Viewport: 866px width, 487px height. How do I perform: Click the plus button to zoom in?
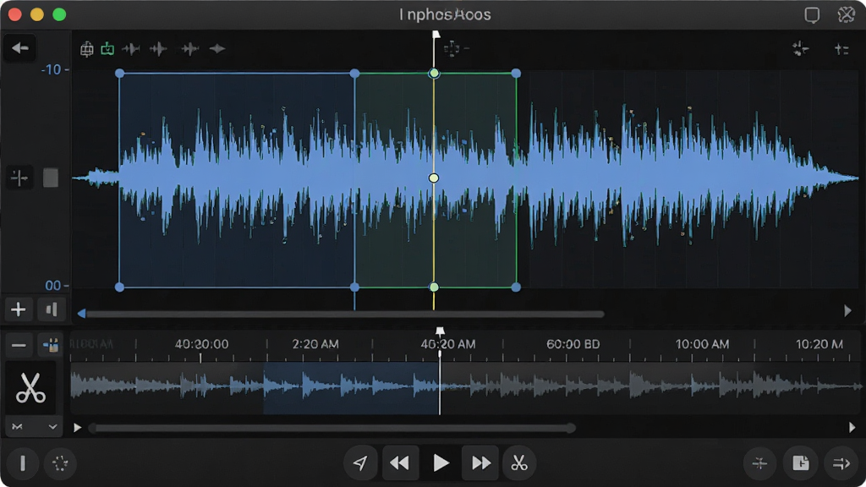[19, 309]
